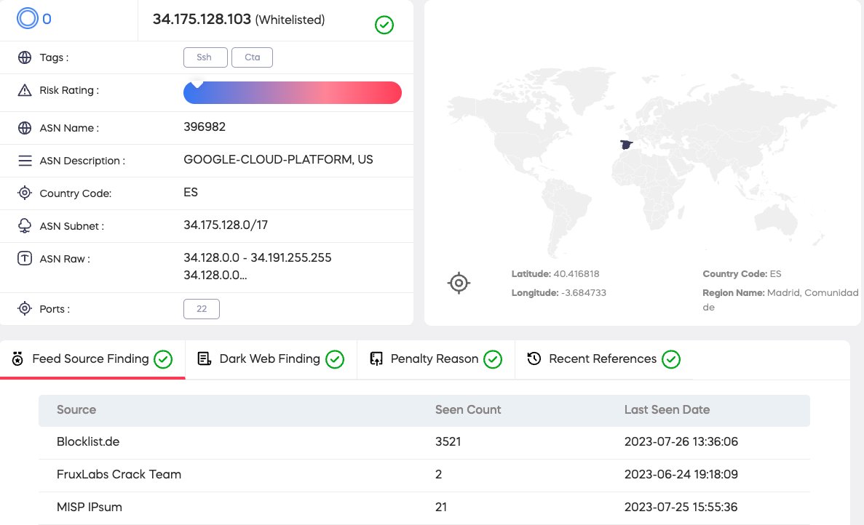The width and height of the screenshot is (864, 525).
Task: Click the Last Seen Date column header
Action: pyautogui.click(x=667, y=409)
